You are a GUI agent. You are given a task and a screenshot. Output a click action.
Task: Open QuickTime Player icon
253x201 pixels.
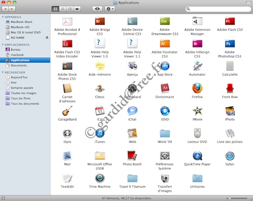(197, 156)
